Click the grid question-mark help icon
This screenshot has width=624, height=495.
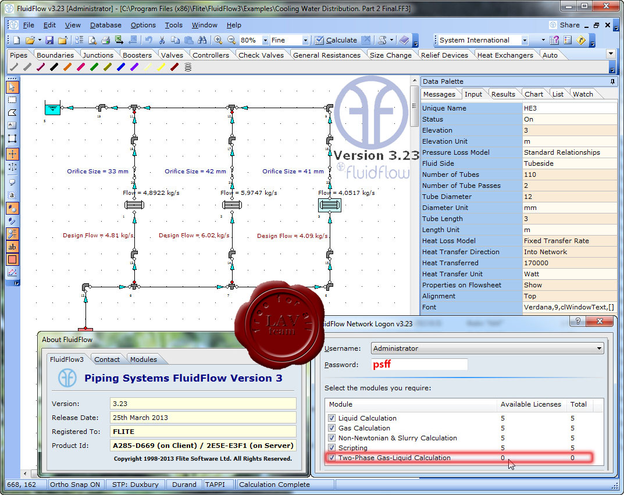[x=554, y=40]
